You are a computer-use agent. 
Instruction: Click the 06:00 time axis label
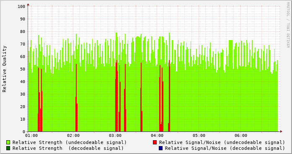point(241,136)
